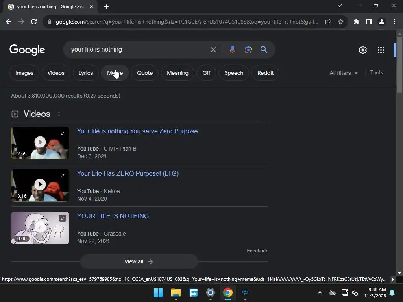Go to Google homepage logo
This screenshot has height=302, width=403.
tap(27, 50)
